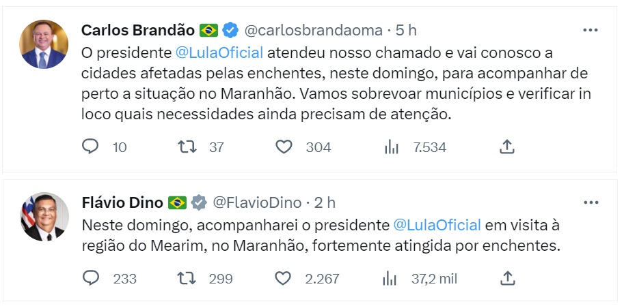Retweet Carlos Brandão's tweet
Viewport: 624px width, 306px height.
(x=186, y=147)
